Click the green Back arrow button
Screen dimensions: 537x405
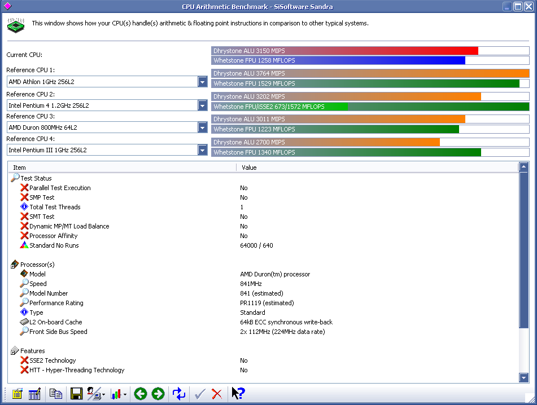pos(140,394)
